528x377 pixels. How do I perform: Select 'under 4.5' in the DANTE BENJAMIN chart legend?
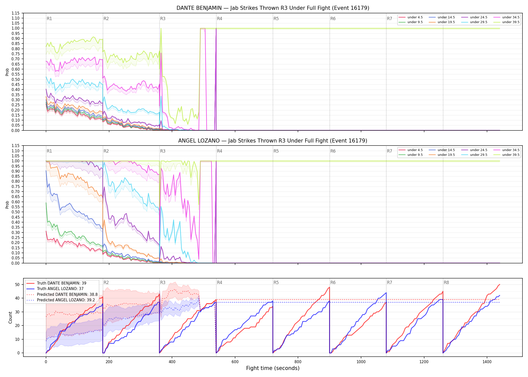pos(411,17)
